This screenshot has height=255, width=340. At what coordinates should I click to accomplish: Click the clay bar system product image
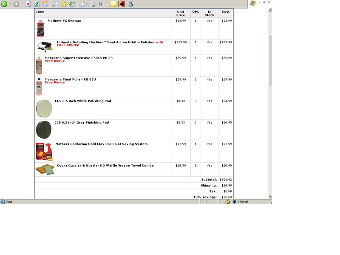(x=44, y=151)
